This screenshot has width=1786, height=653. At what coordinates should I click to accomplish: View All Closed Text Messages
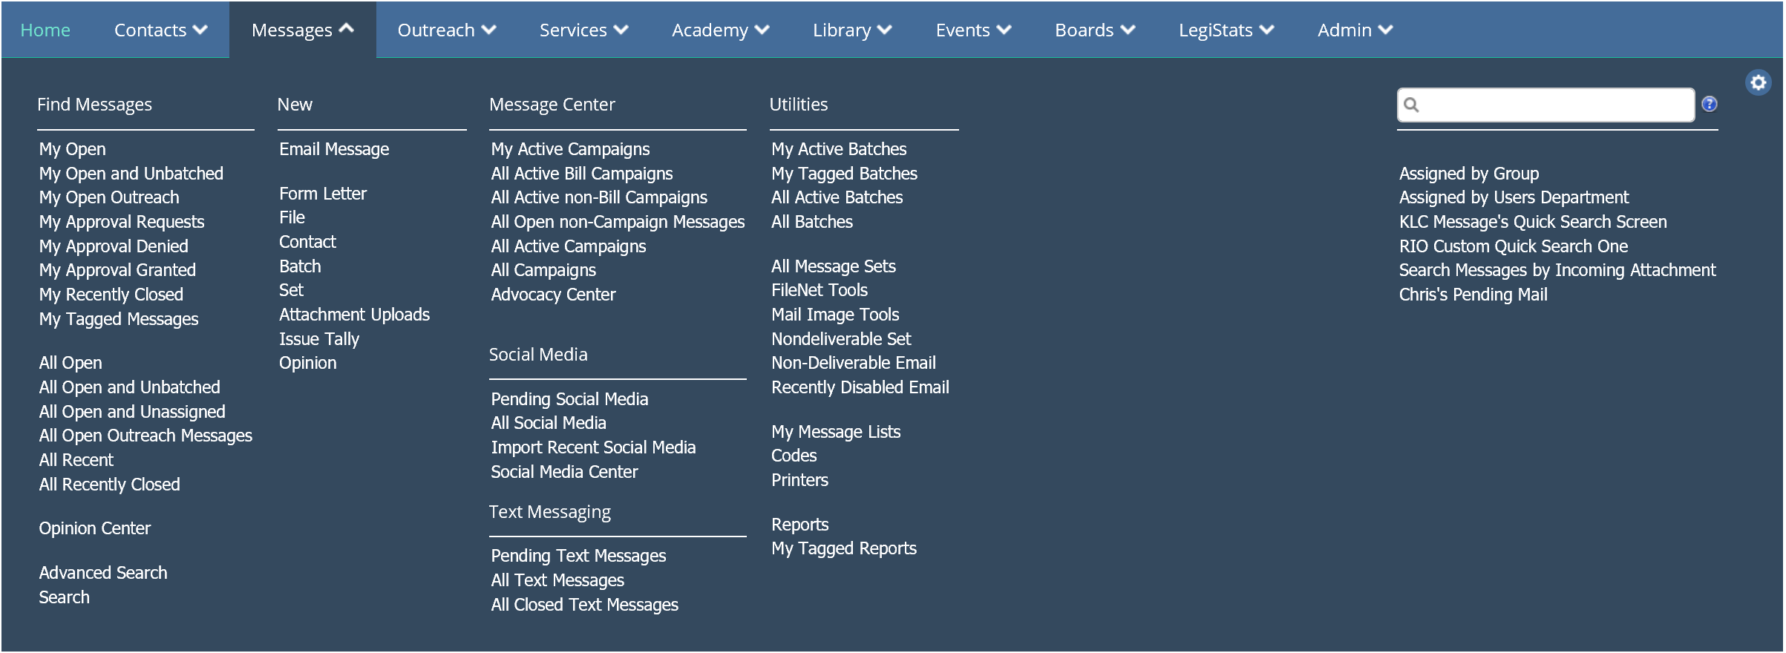[583, 605]
